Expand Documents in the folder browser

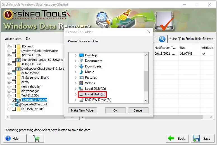76,61
